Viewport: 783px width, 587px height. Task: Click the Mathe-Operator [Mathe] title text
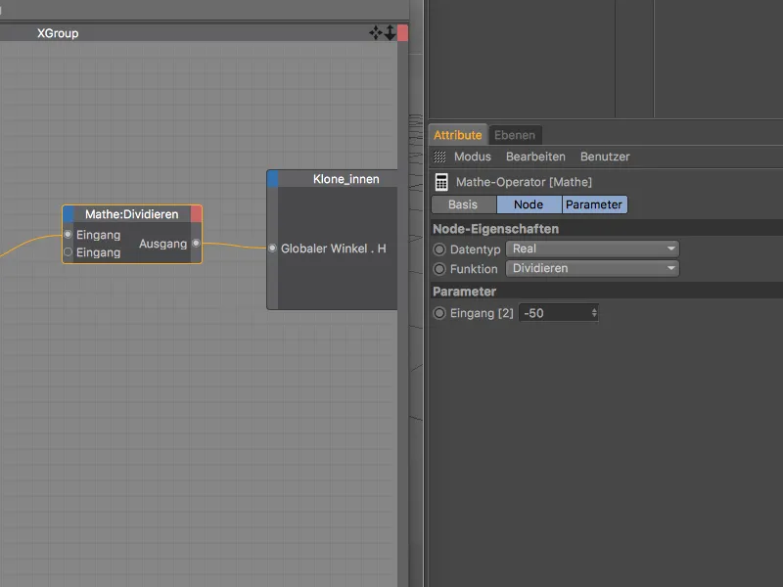click(524, 182)
